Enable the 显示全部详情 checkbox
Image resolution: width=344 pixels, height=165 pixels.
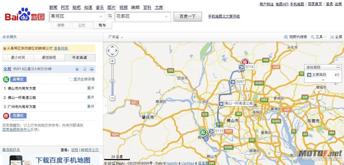coord(71,79)
